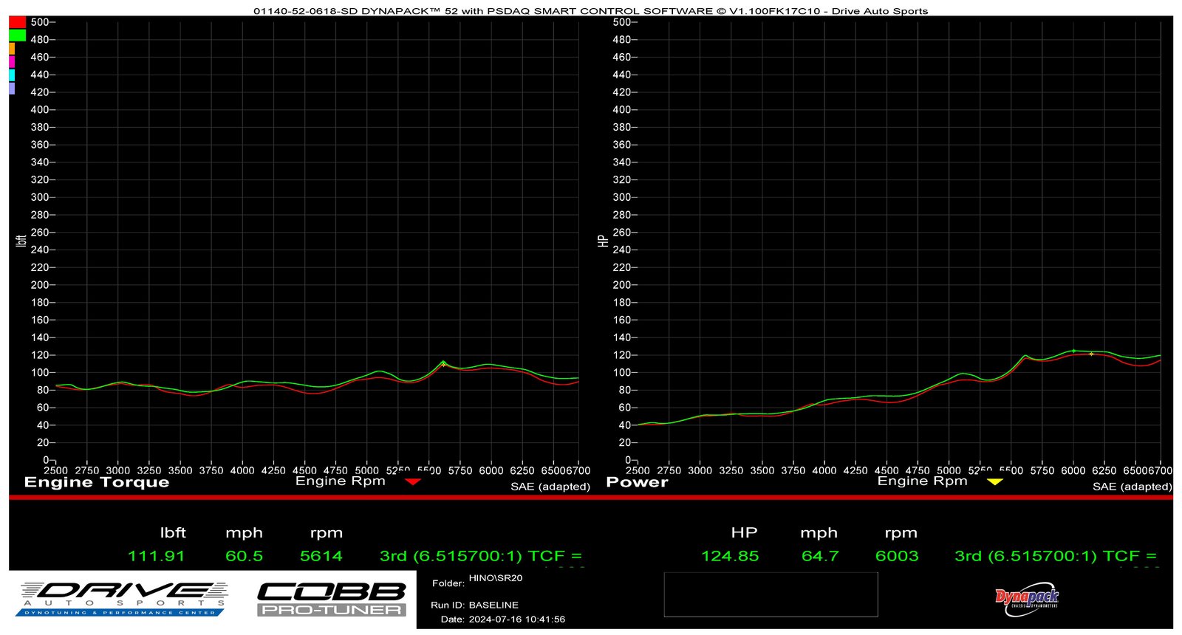This screenshot has width=1182, height=635.
Task: Click the Power graph title
Action: click(637, 483)
